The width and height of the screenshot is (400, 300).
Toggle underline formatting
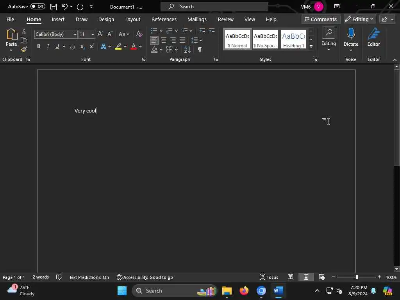click(57, 46)
